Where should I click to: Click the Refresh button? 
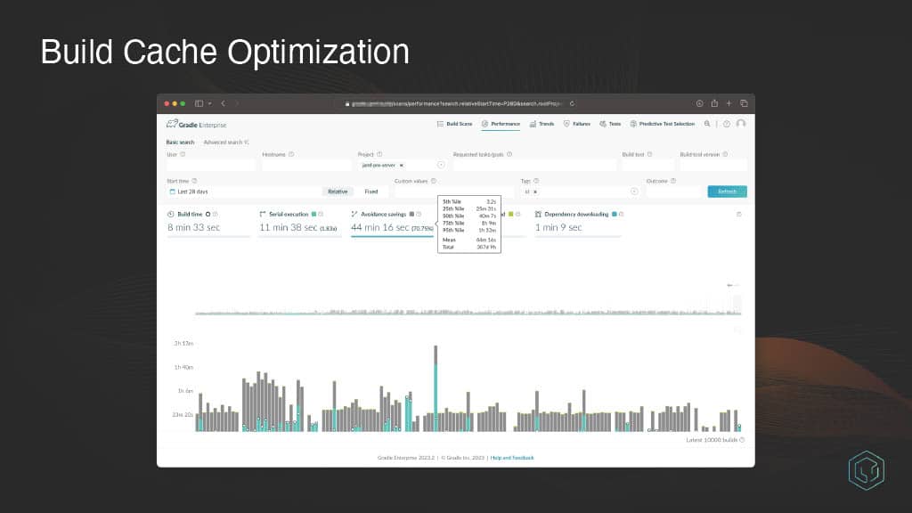(727, 191)
